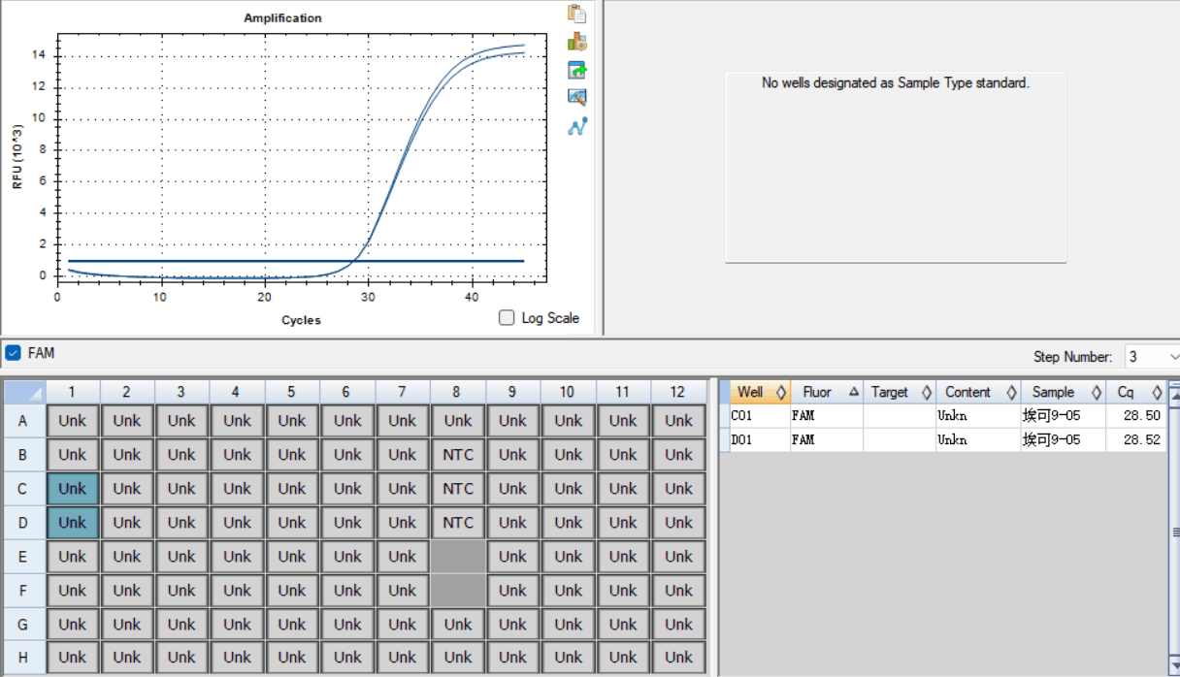Select plate row A header
The image size is (1180, 677).
[x=24, y=421]
